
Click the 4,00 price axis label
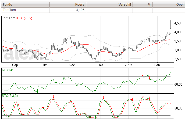[177, 32]
